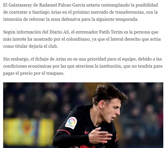Click the LaLiga badge on the player's sleeve
The image size is (165, 148).
[x=71, y=123]
